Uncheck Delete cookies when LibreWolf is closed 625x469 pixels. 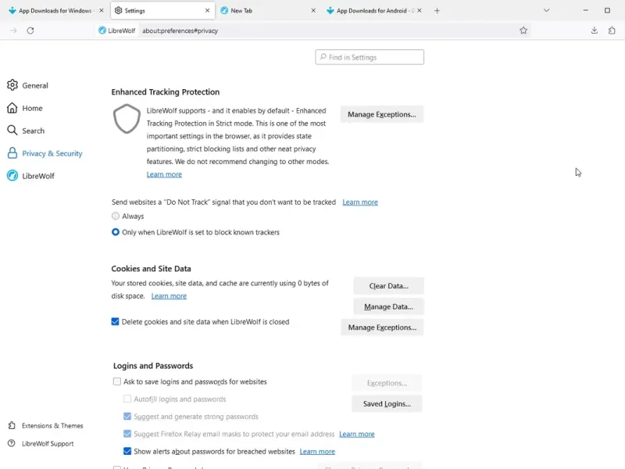coord(116,321)
